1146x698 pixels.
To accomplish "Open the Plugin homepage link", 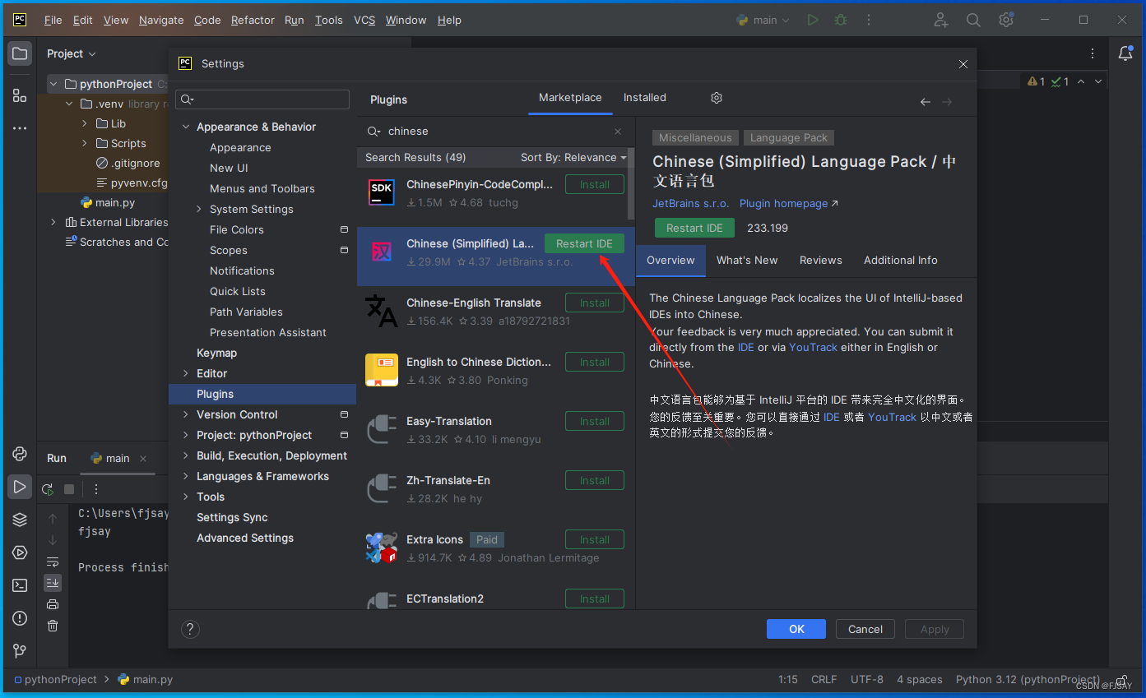I will 788,203.
